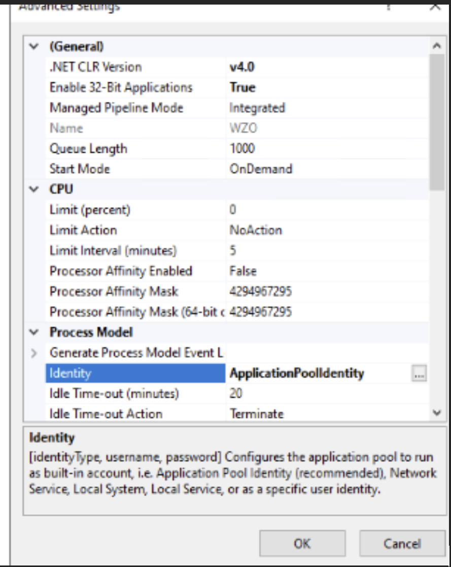Cancel the Advanced Settings dialog
The height and width of the screenshot is (567, 451).
pos(402,544)
